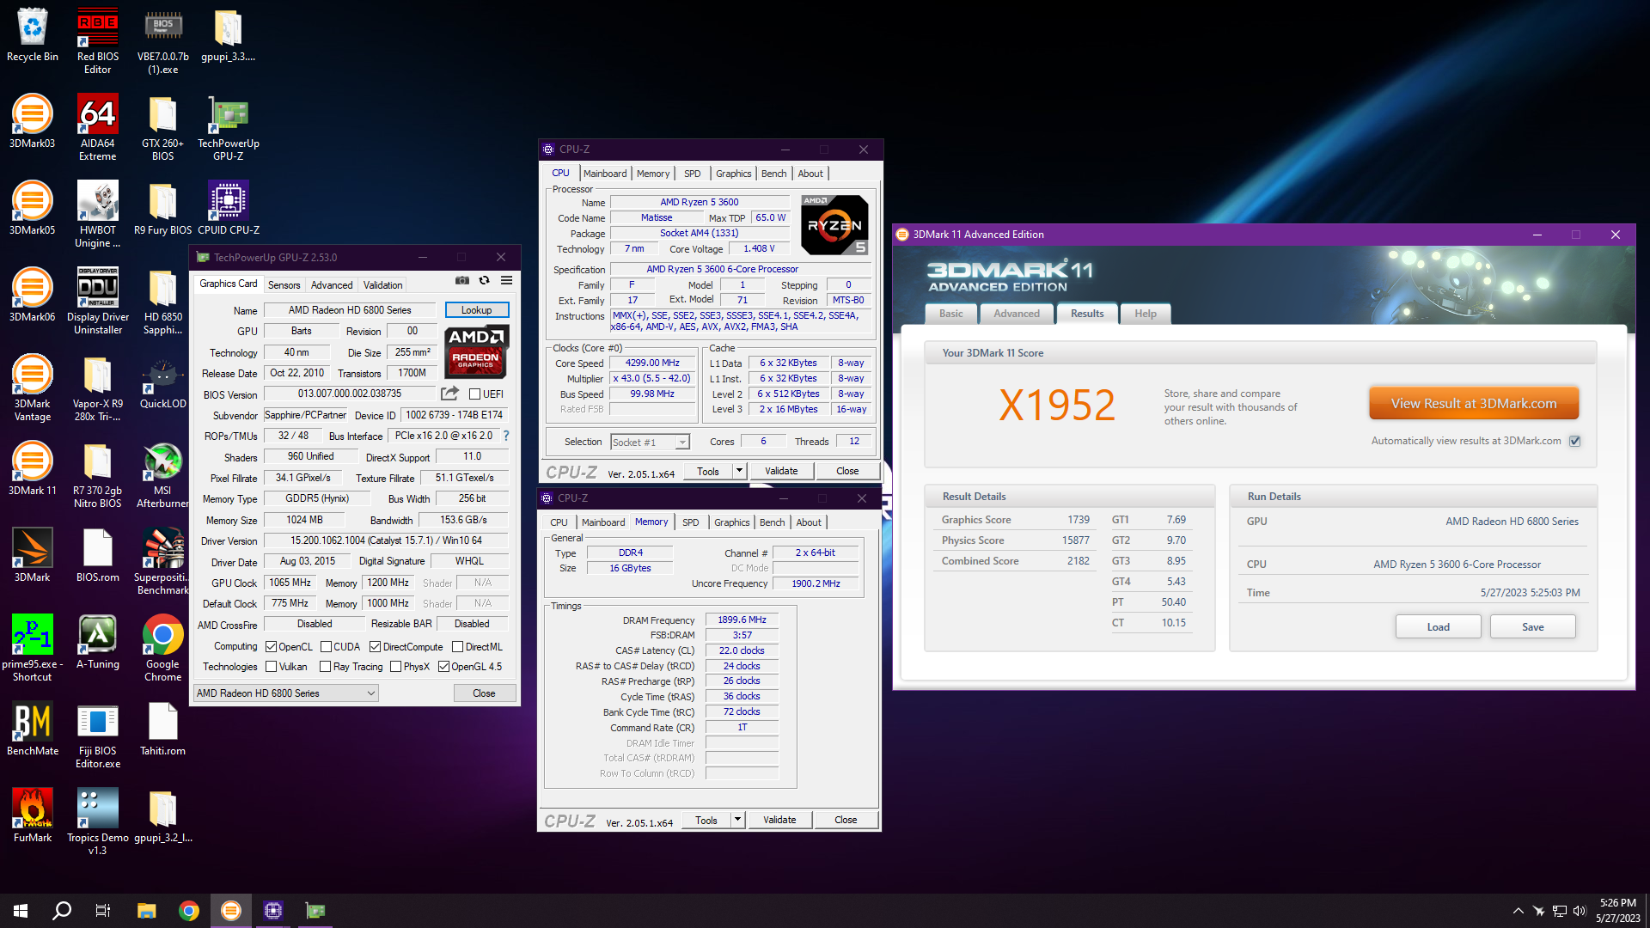Click AMD Radeon Graphics logo in GPU-Z
Screen dimensions: 1650x928
click(477, 351)
